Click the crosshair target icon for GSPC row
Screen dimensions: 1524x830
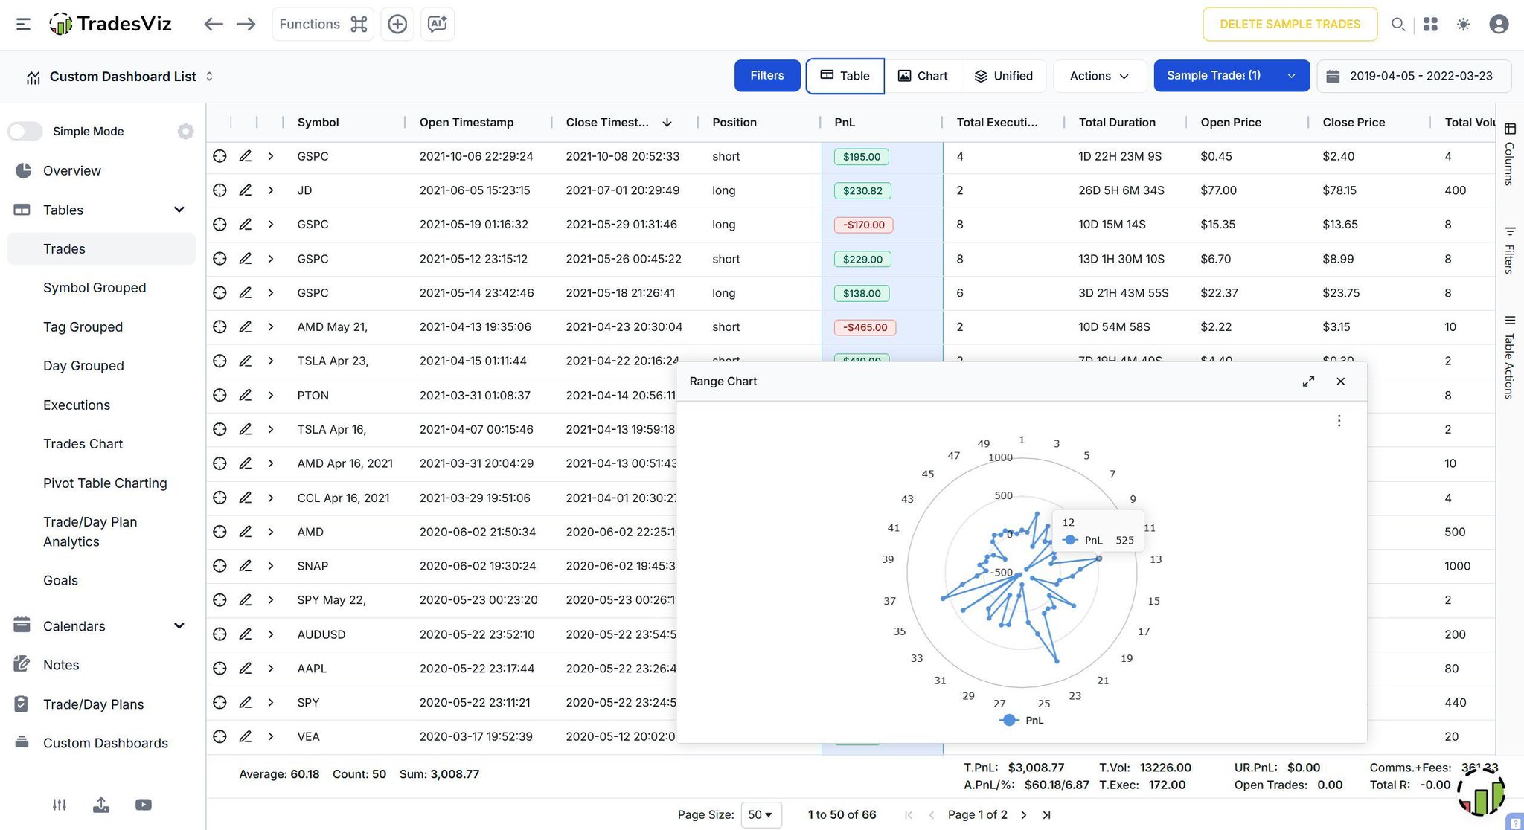(x=220, y=156)
